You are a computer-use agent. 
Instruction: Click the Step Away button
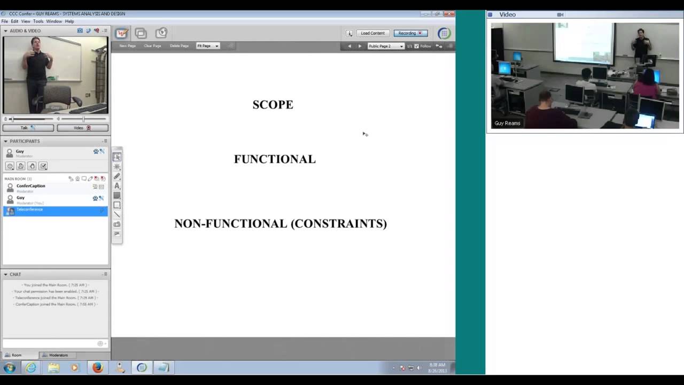21,166
